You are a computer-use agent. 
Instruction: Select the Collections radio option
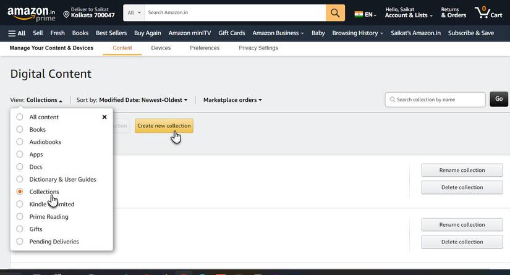[20, 192]
